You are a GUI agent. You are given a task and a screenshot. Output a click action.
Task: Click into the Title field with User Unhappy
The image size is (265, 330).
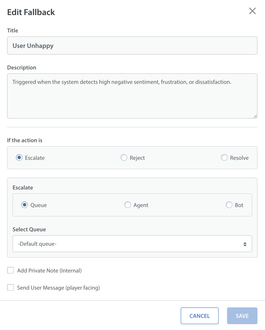[132, 46]
